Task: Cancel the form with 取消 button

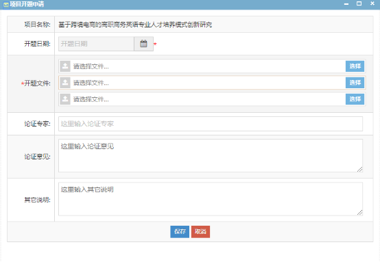Action: 200,232
